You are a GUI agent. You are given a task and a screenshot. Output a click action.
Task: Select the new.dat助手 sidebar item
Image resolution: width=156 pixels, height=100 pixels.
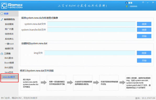[9, 77]
